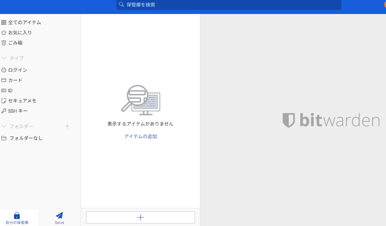Click the 表示するアイテムがありません message
Image resolution: width=386 pixels, height=226 pixels.
pos(141,124)
